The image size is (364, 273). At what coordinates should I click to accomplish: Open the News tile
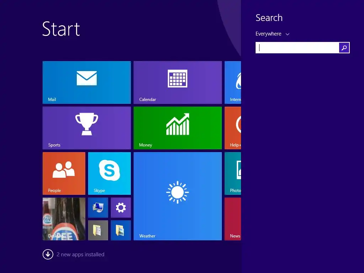(233, 219)
